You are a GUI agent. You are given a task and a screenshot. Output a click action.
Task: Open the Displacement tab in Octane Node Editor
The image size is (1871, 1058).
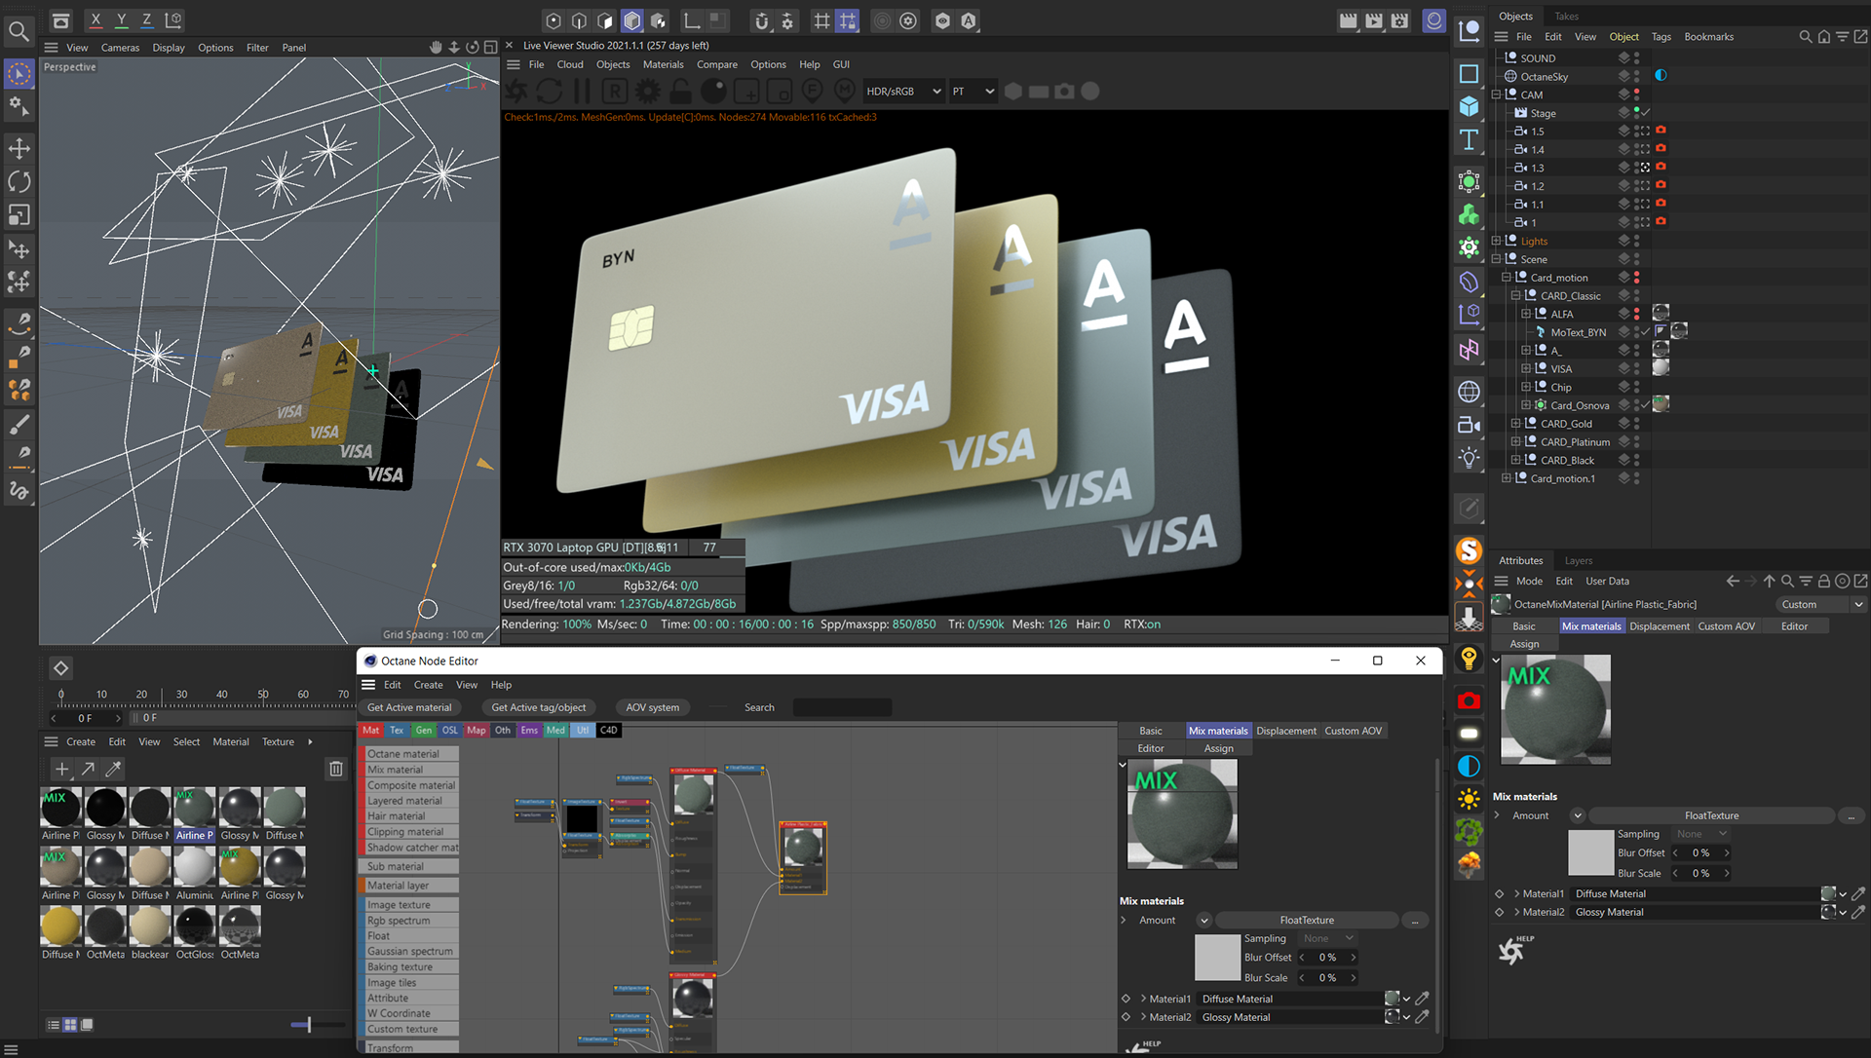(1285, 731)
